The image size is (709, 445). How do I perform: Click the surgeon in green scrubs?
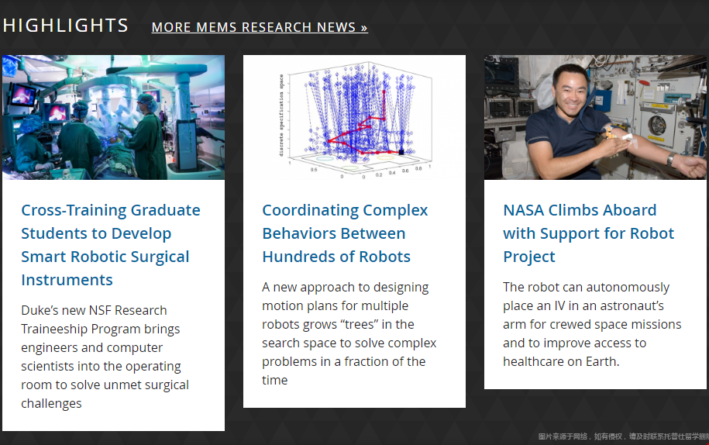[147, 138]
